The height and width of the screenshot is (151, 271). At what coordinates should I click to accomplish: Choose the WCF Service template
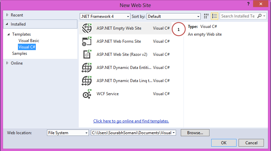[x=125, y=94]
